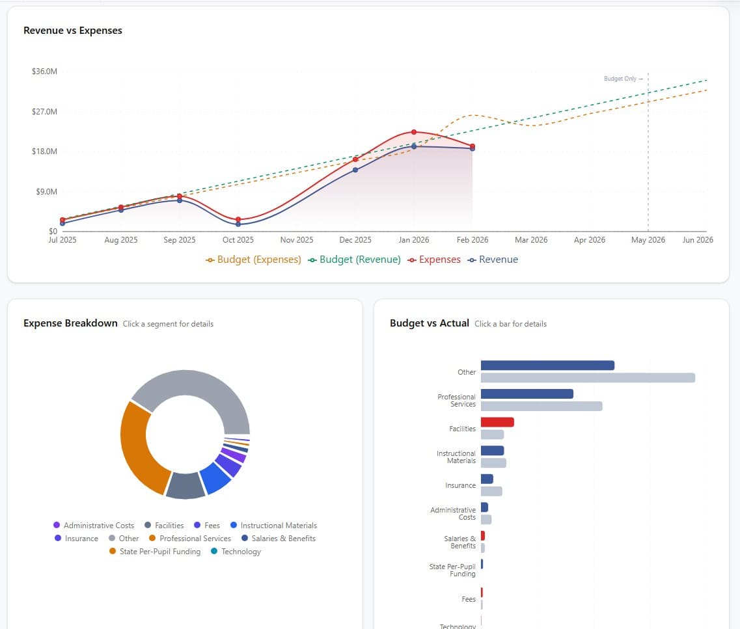740x629 pixels.
Task: Click 'Click a segment for details' hint
Action: pyautogui.click(x=168, y=324)
